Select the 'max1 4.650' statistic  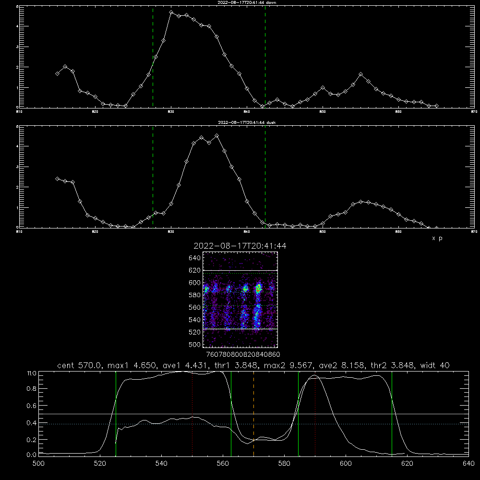[132, 365]
